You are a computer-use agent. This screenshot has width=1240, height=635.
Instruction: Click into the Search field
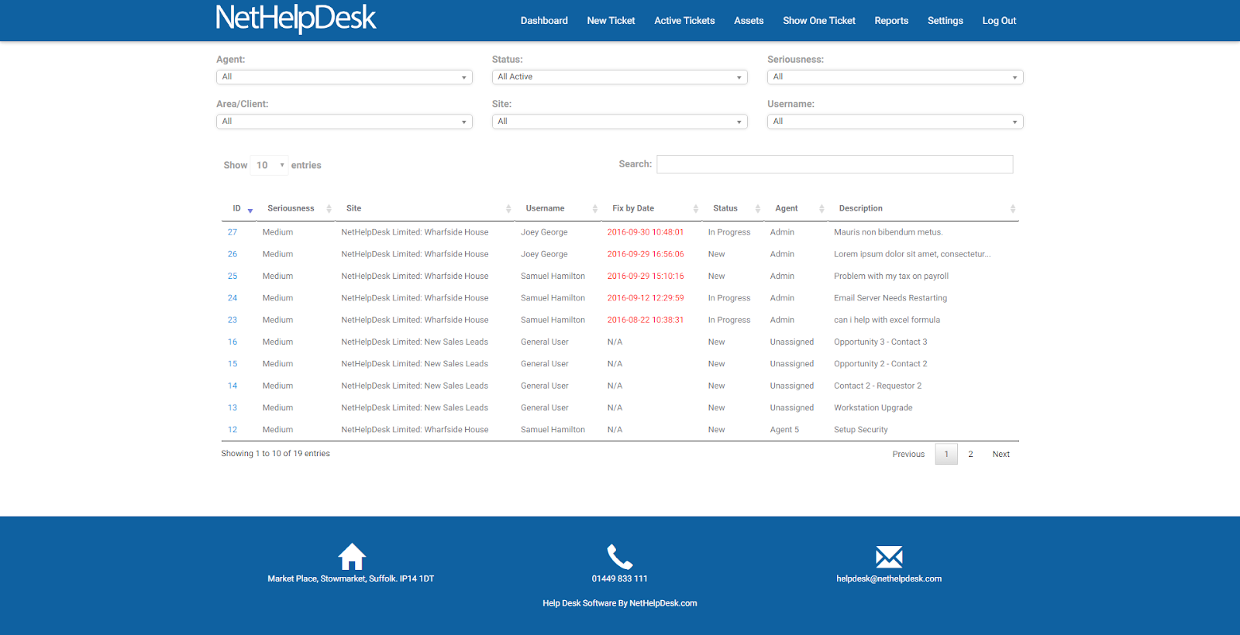pos(835,164)
